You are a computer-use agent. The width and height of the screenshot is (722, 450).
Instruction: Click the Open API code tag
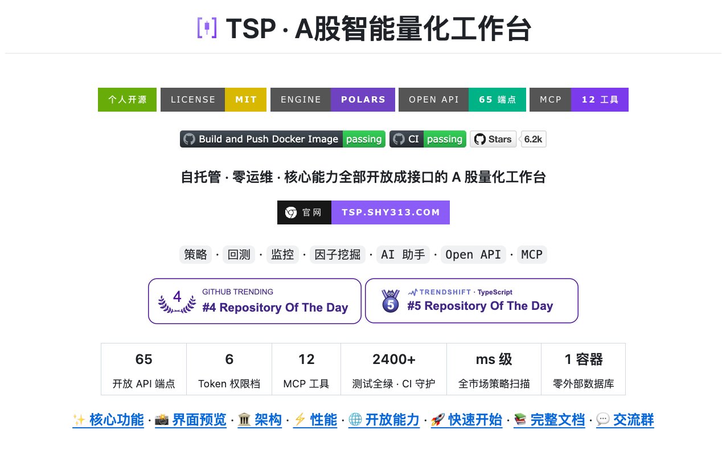click(x=473, y=255)
